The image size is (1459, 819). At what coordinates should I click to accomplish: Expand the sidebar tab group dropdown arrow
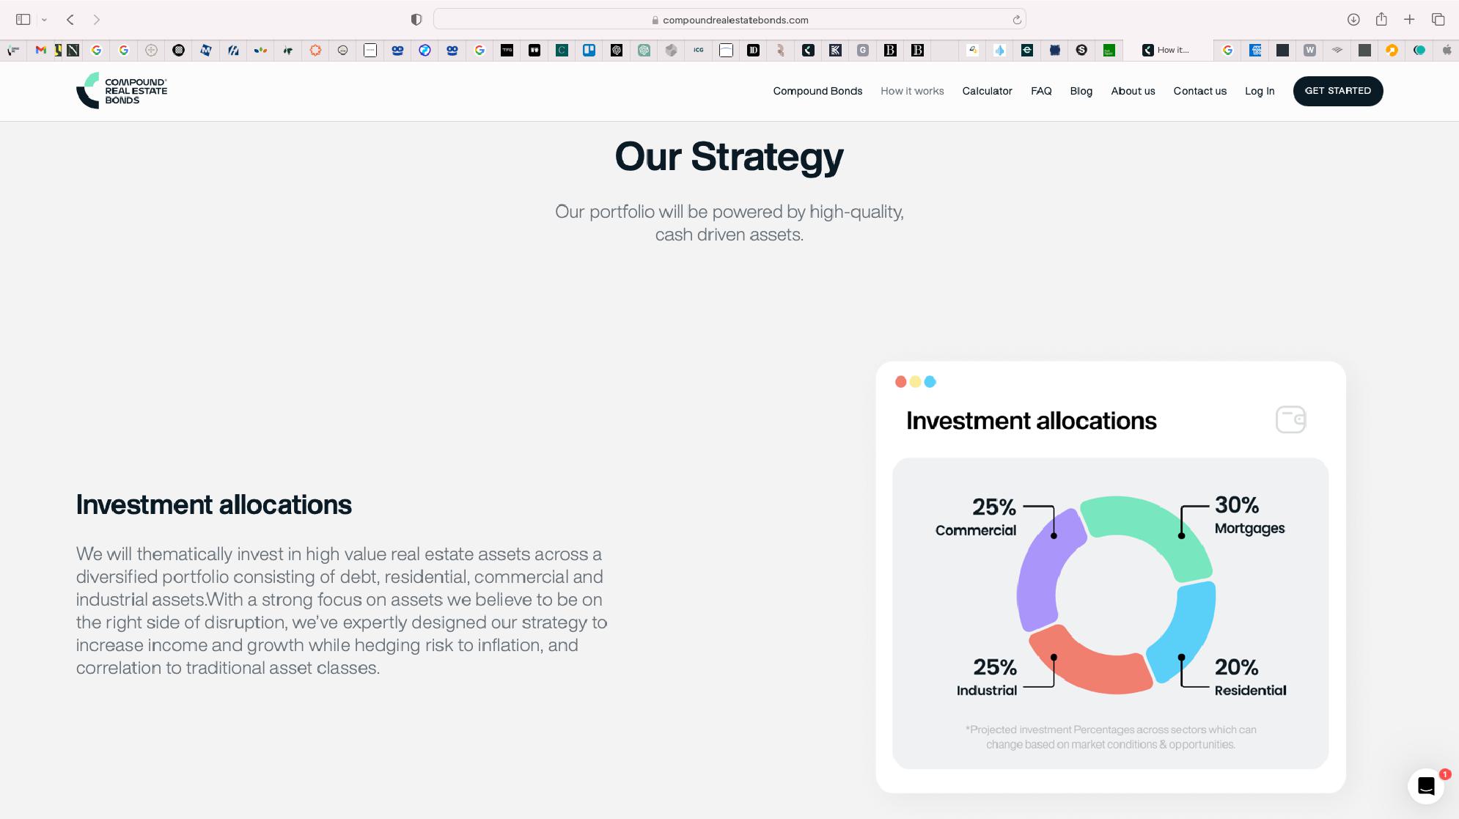[x=44, y=20]
